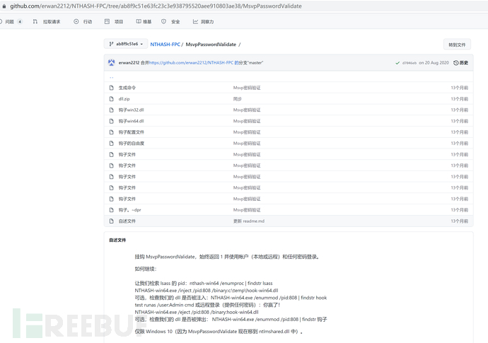Open Msvp密码验证 commit message in 钩子win32.dll row
The image size is (488, 343).
247,110
